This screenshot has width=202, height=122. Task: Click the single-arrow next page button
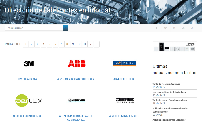point(97,44)
